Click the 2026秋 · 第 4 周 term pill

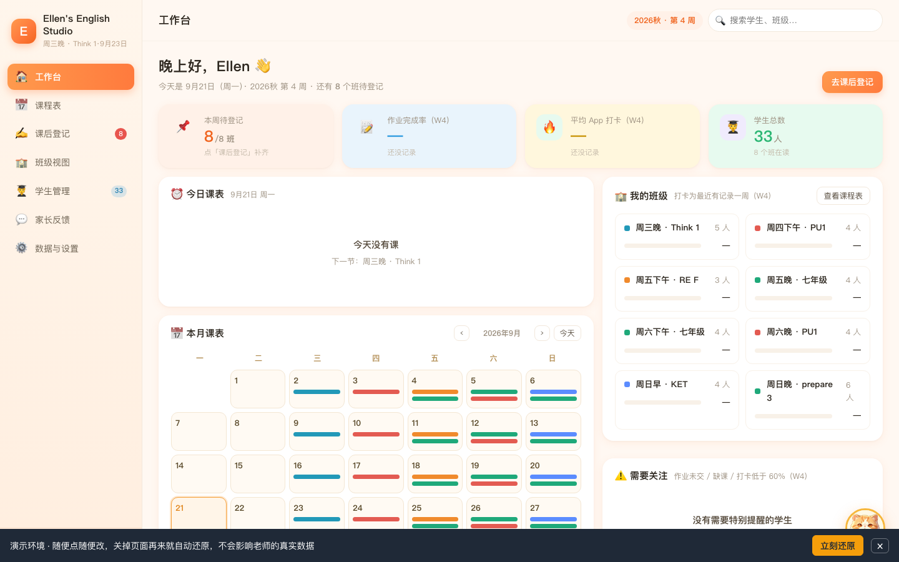point(665,21)
